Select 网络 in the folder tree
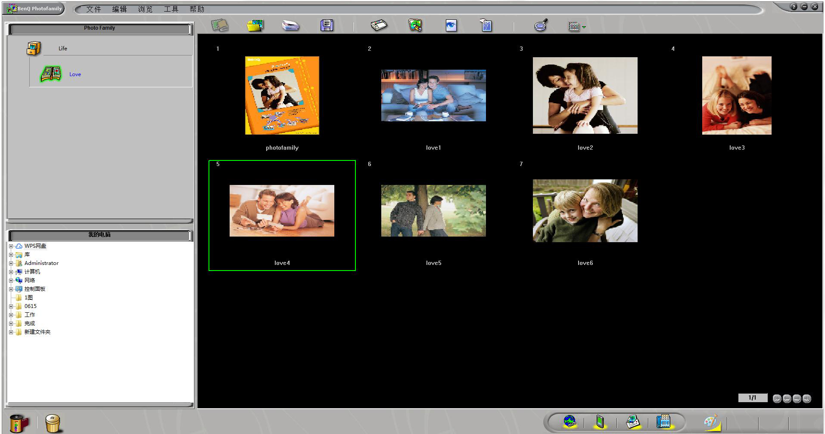Screen dimensions: 825x434 [x=30, y=280]
